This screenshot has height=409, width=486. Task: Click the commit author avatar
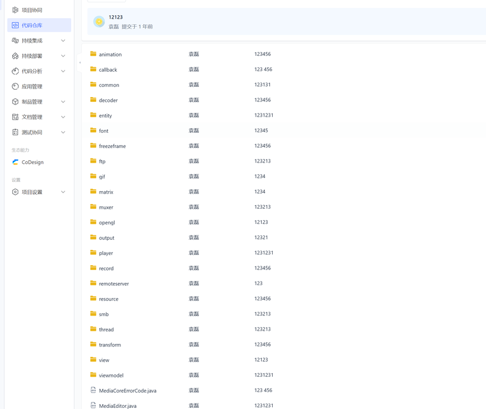coord(99,22)
